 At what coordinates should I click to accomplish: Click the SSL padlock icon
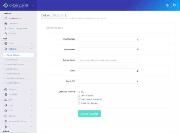(x=6, y=127)
